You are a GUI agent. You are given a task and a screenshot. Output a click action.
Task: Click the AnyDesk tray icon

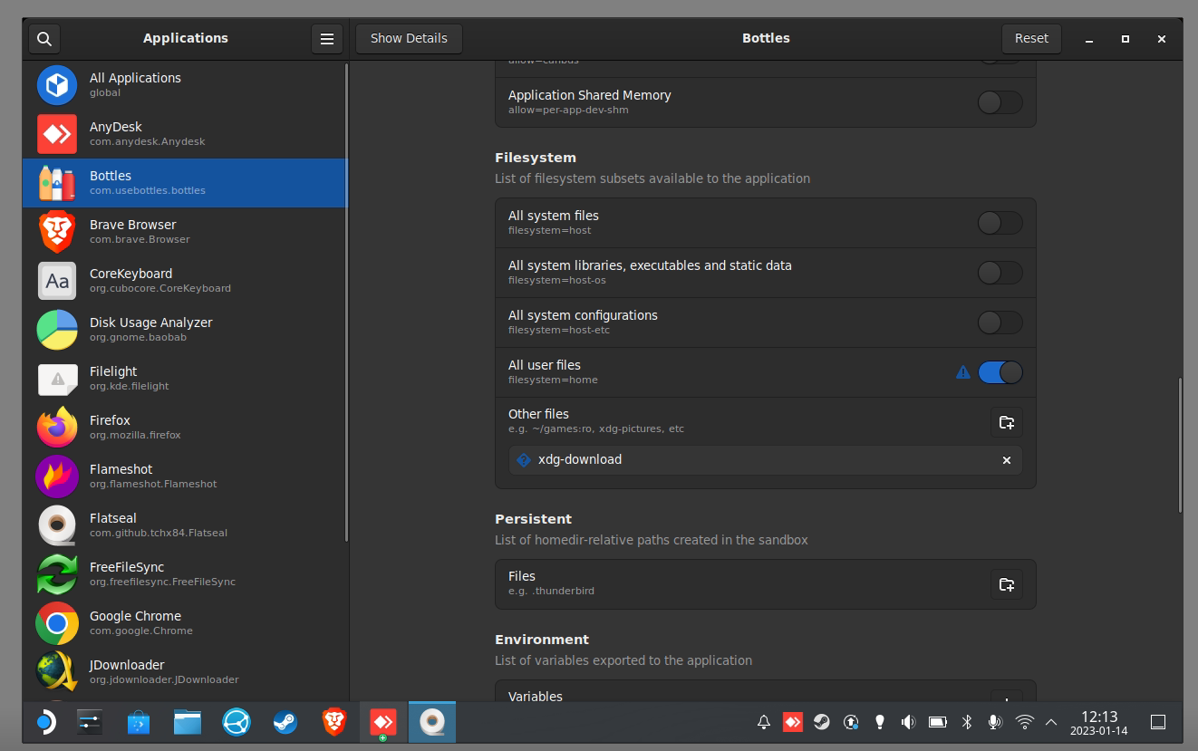[x=793, y=722]
